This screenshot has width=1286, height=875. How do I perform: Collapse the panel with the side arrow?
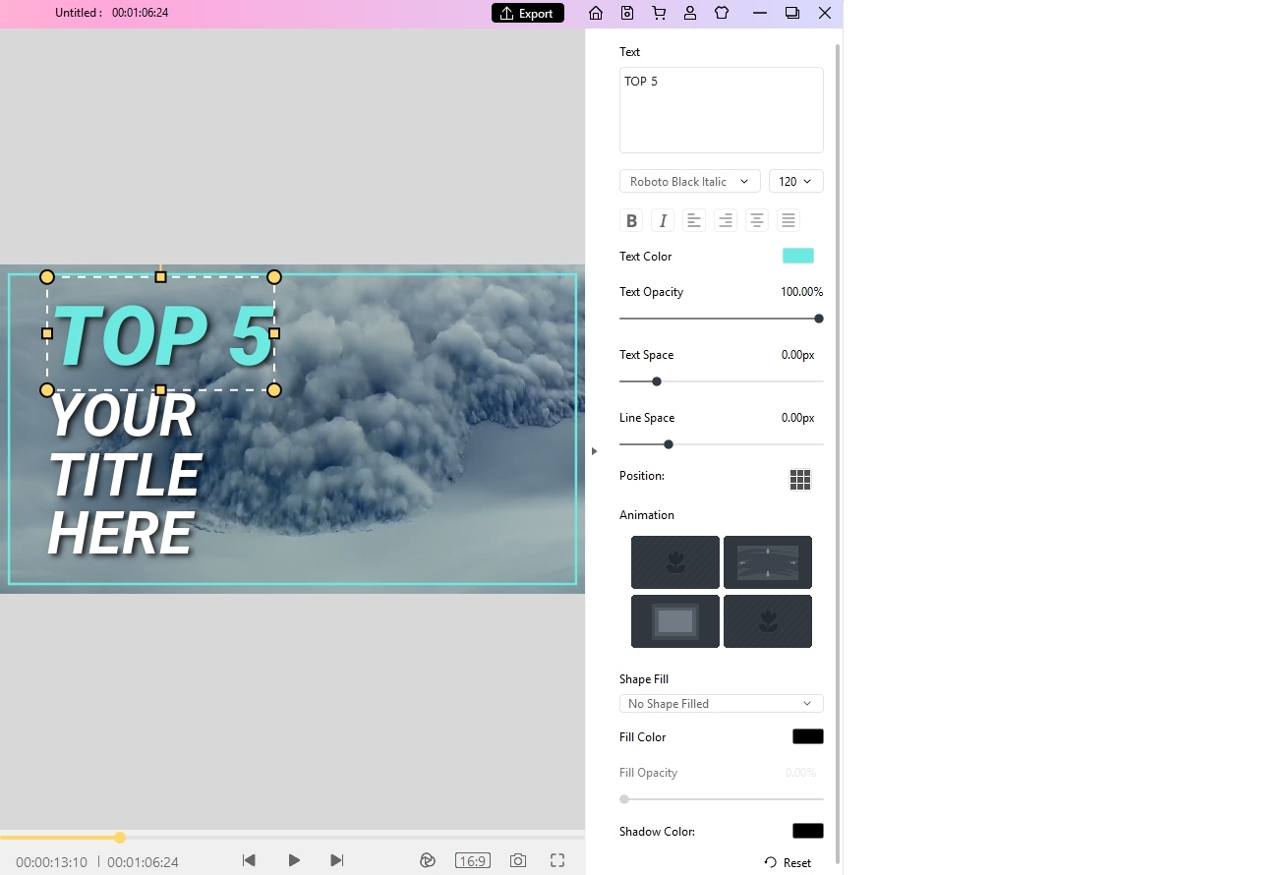click(x=594, y=451)
